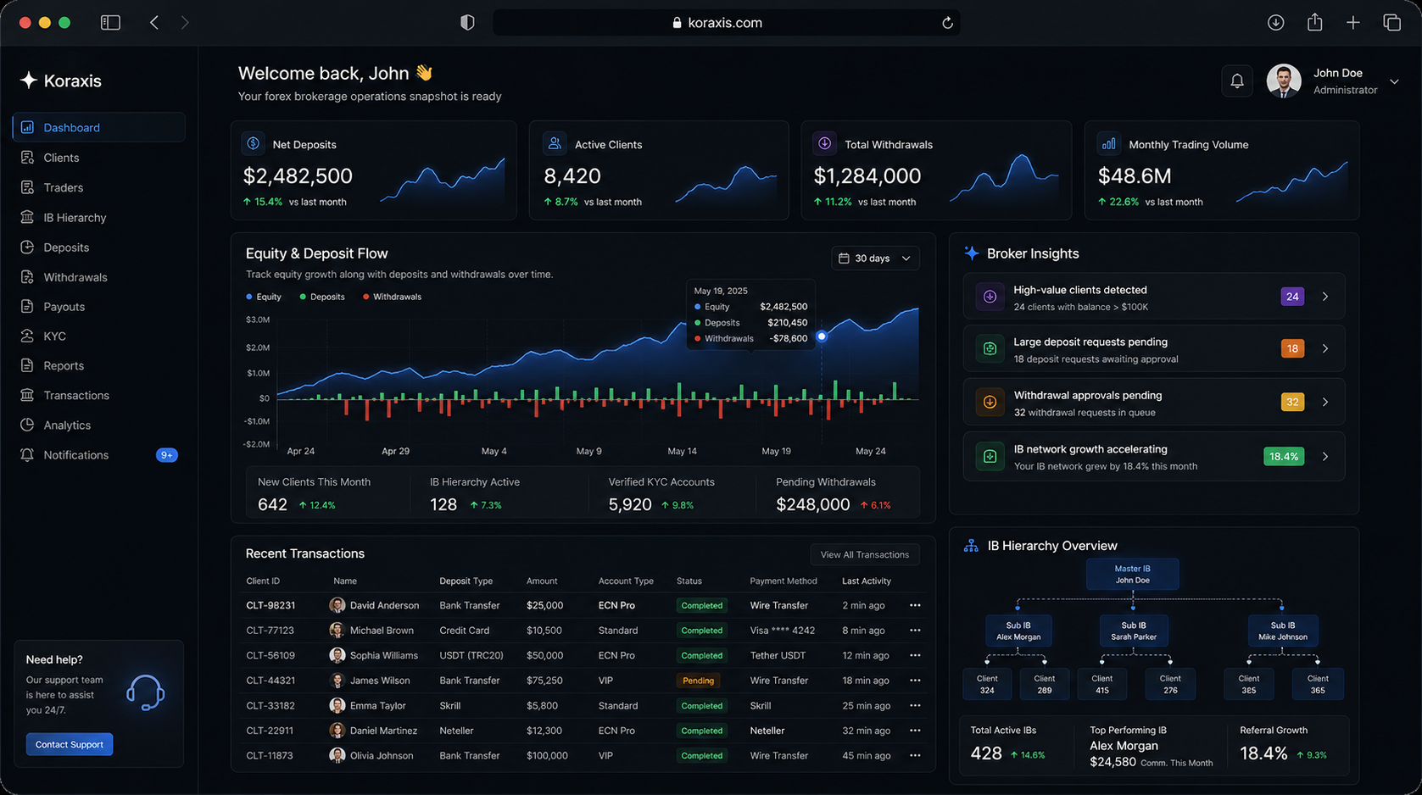Click View All Transactions button

click(864, 554)
